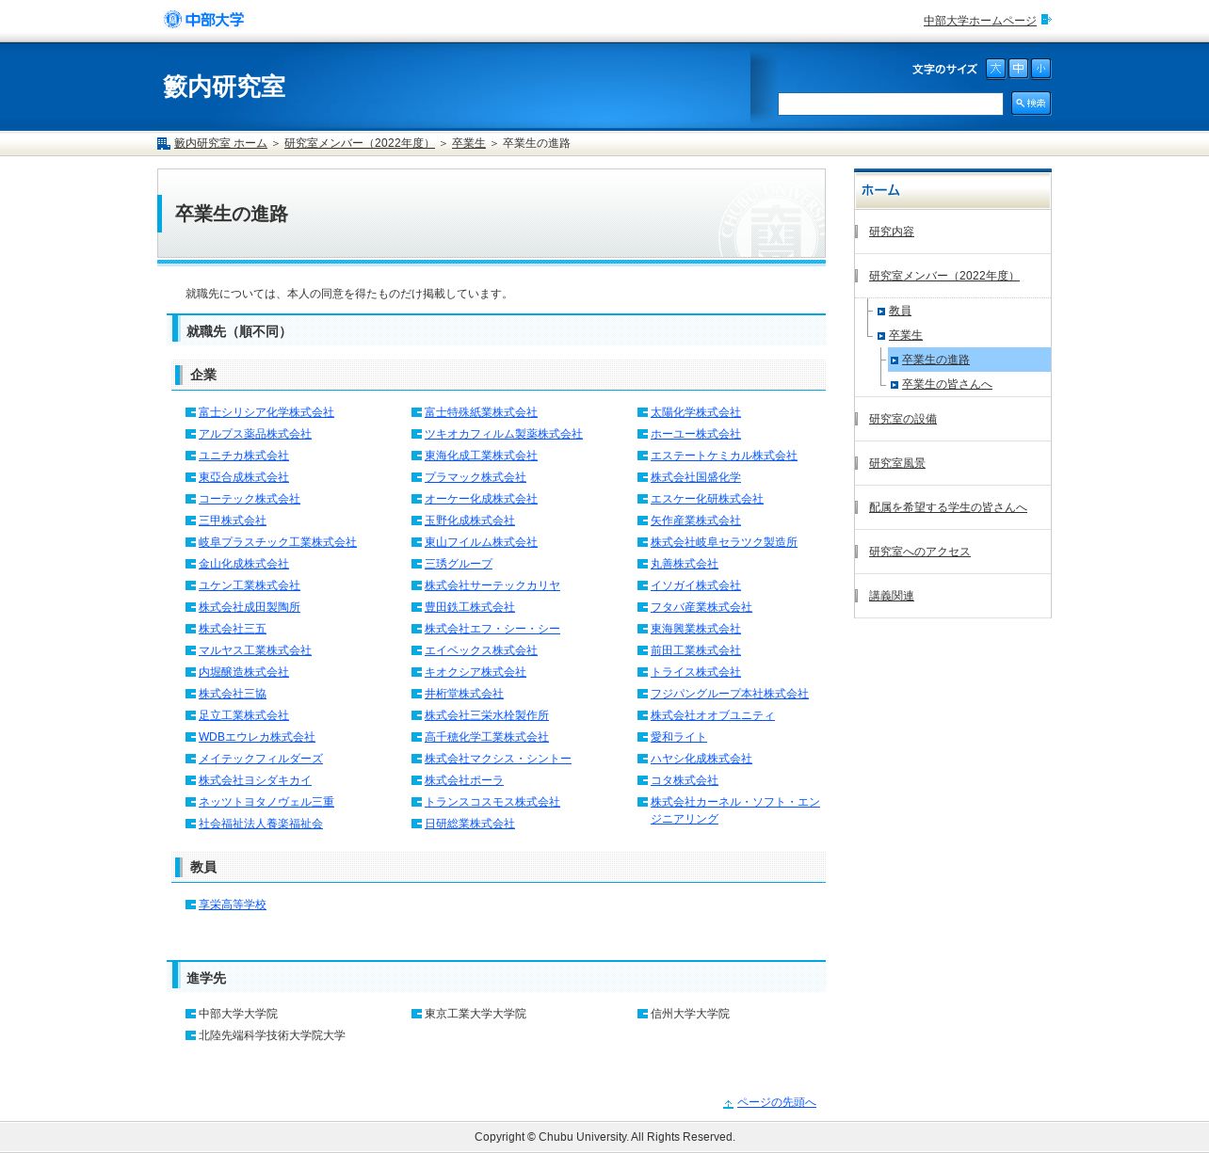
Task: Click 籔内研究室 site title
Action: (224, 87)
